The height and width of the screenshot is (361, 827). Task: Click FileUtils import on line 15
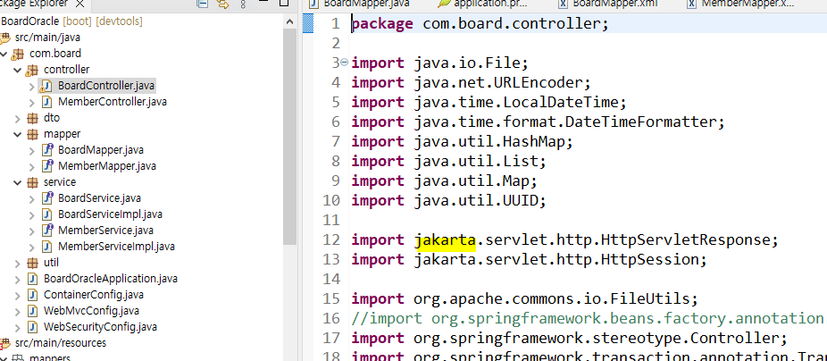click(x=525, y=299)
